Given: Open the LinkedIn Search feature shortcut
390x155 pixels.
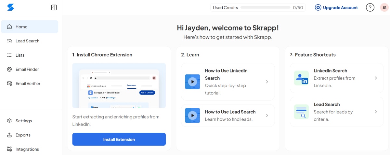Looking at the screenshot, I should tap(337, 78).
